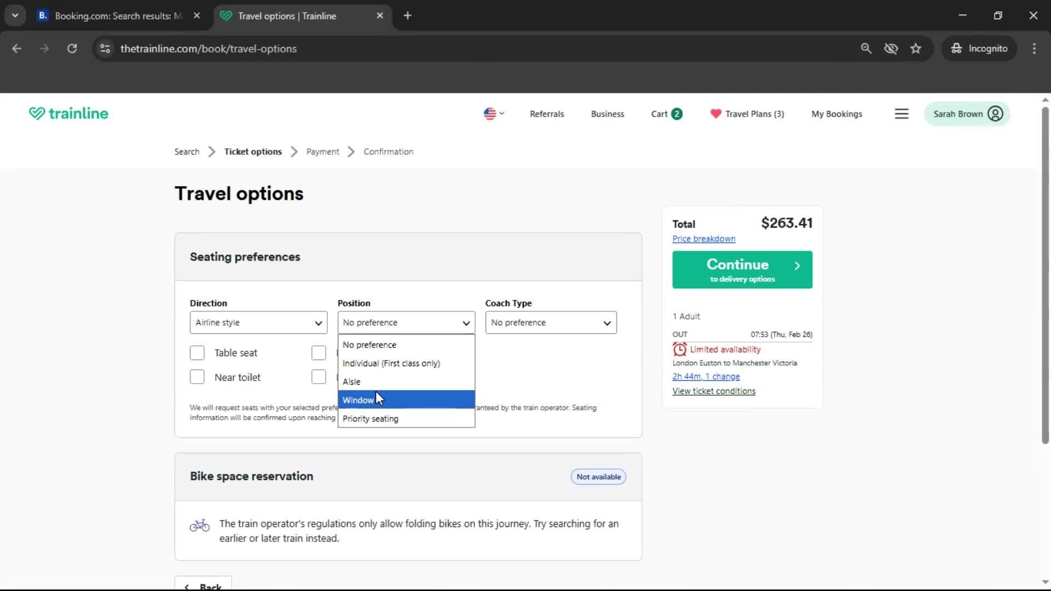Image resolution: width=1051 pixels, height=591 pixels.
Task: Bookmark this page with the star icon
Action: pyautogui.click(x=916, y=48)
